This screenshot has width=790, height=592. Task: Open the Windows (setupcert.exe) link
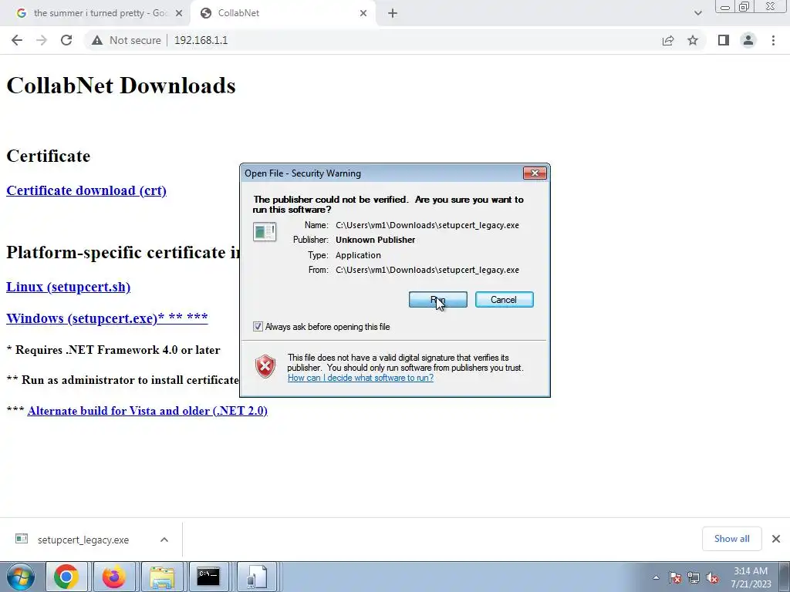click(106, 318)
